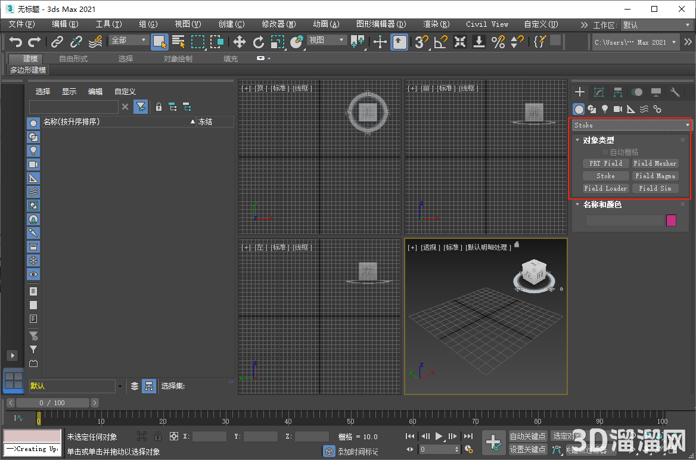Screen dimensions: 696x460
Task: Select the Unlink Selection icon
Action: point(76,42)
